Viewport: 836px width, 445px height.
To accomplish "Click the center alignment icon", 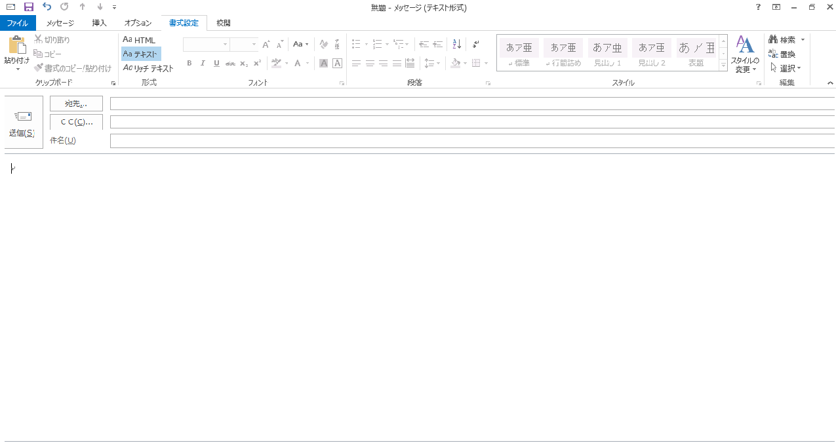I will (370, 64).
